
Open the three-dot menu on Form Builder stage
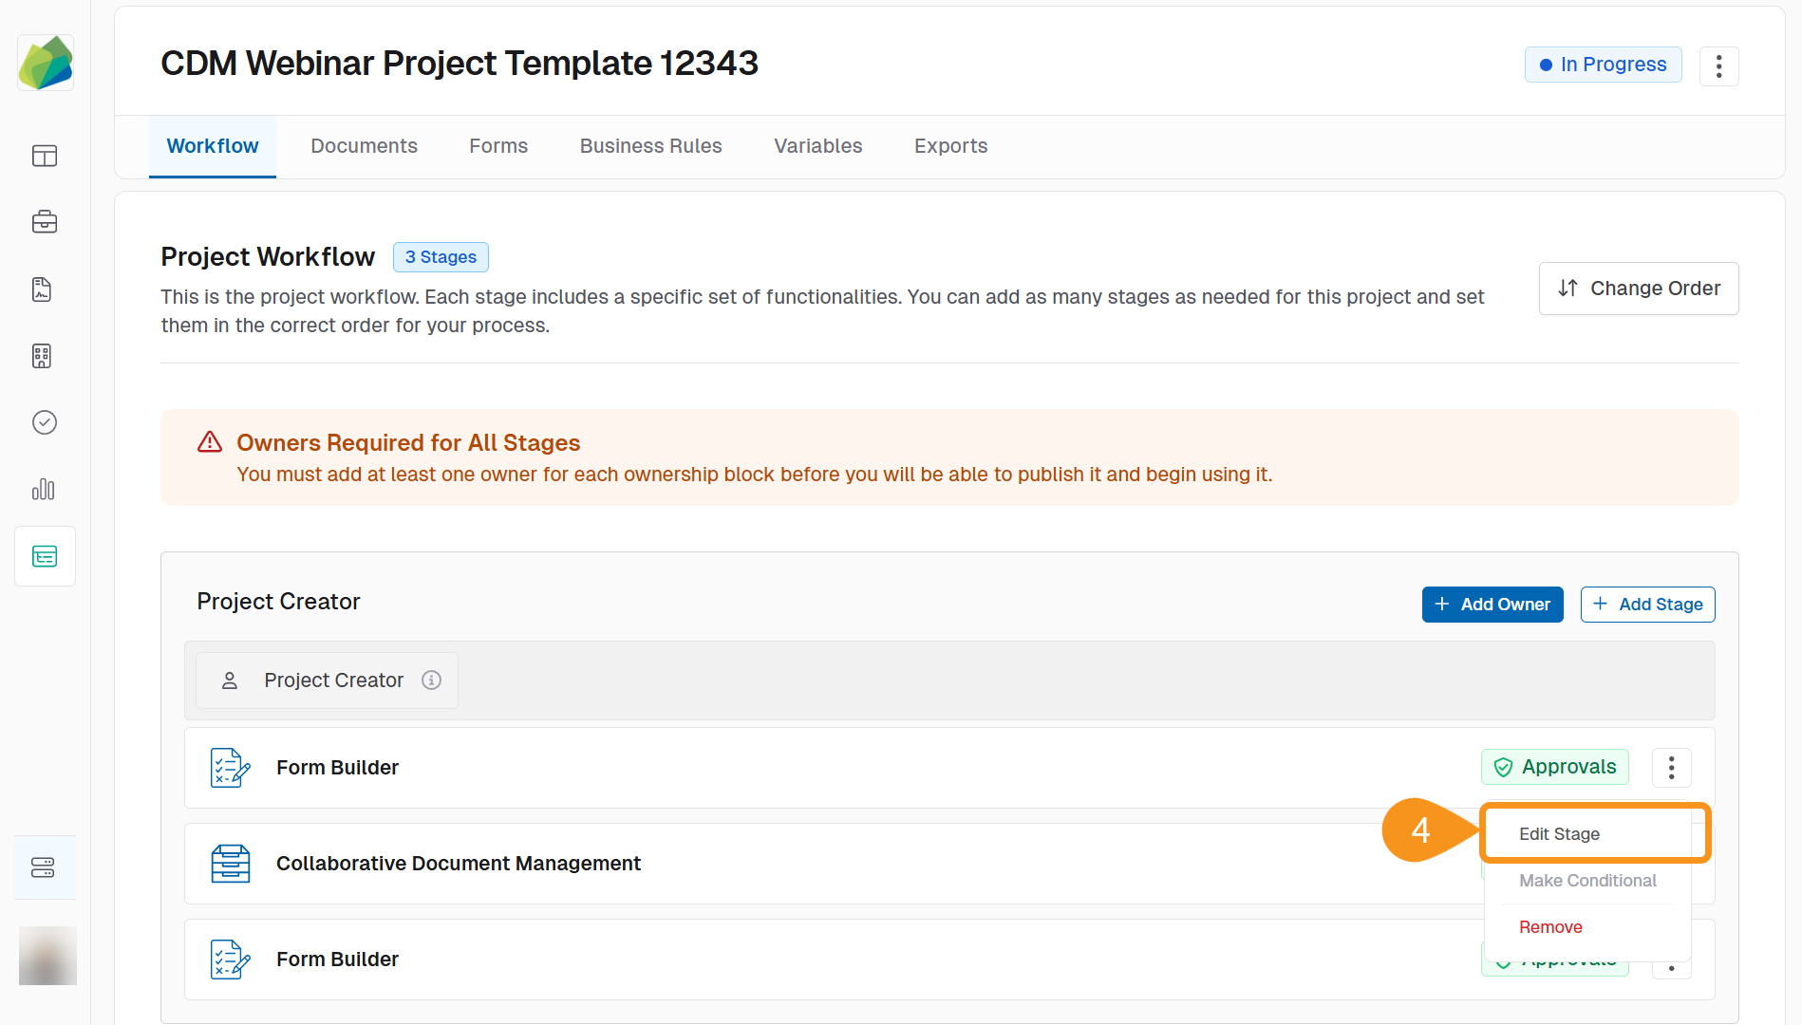1672,767
